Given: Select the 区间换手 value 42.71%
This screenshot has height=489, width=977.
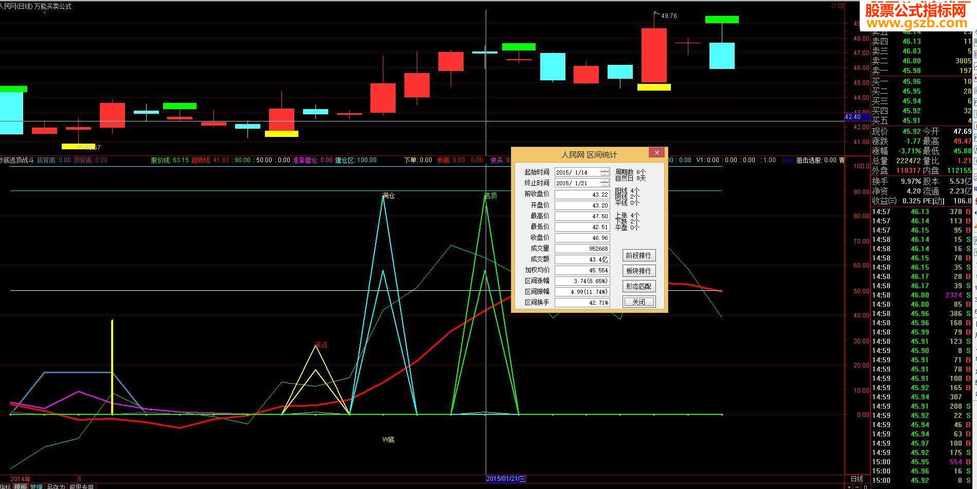Looking at the screenshot, I should pos(582,303).
